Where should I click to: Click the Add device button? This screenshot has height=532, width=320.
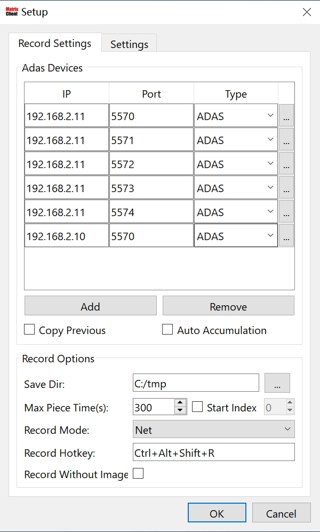coord(90,306)
